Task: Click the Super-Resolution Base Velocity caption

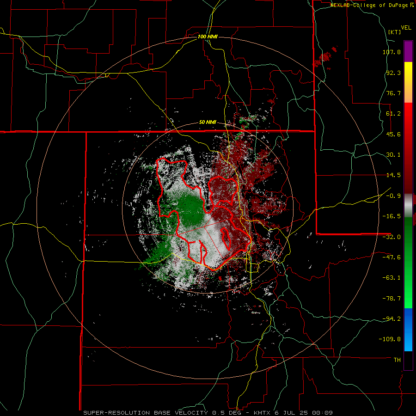Action: pyautogui.click(x=208, y=413)
